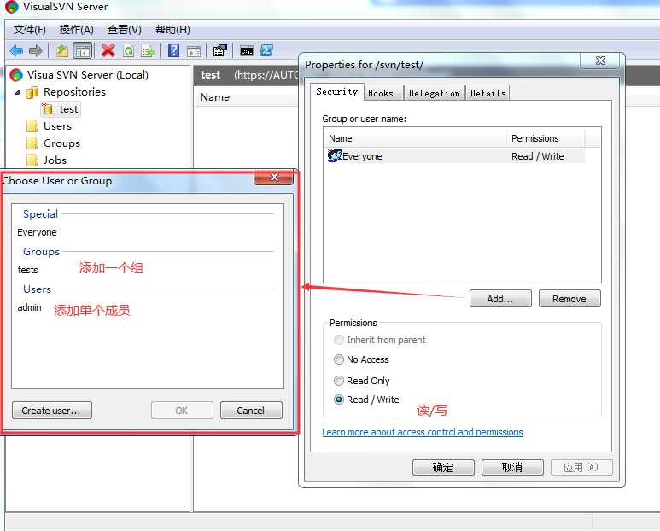The image size is (660, 531).
Task: Click the Export List toolbar icon
Action: point(148,51)
